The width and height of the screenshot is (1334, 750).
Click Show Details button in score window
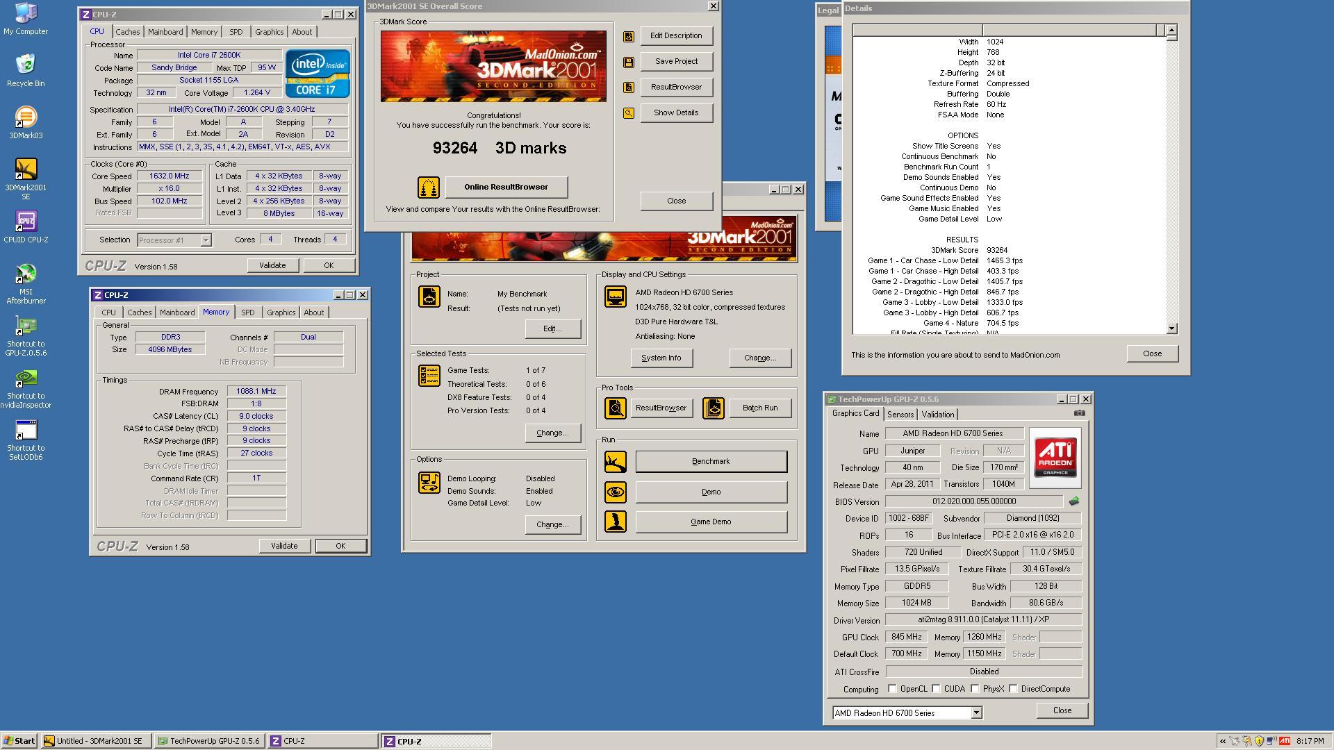pos(676,113)
